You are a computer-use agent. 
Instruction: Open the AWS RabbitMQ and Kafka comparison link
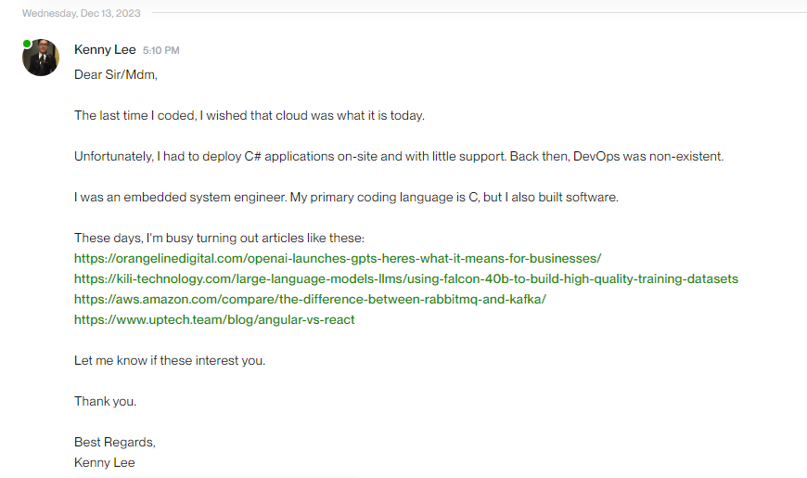point(310,299)
